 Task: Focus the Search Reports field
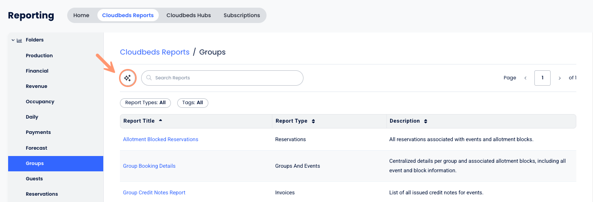[222, 78]
